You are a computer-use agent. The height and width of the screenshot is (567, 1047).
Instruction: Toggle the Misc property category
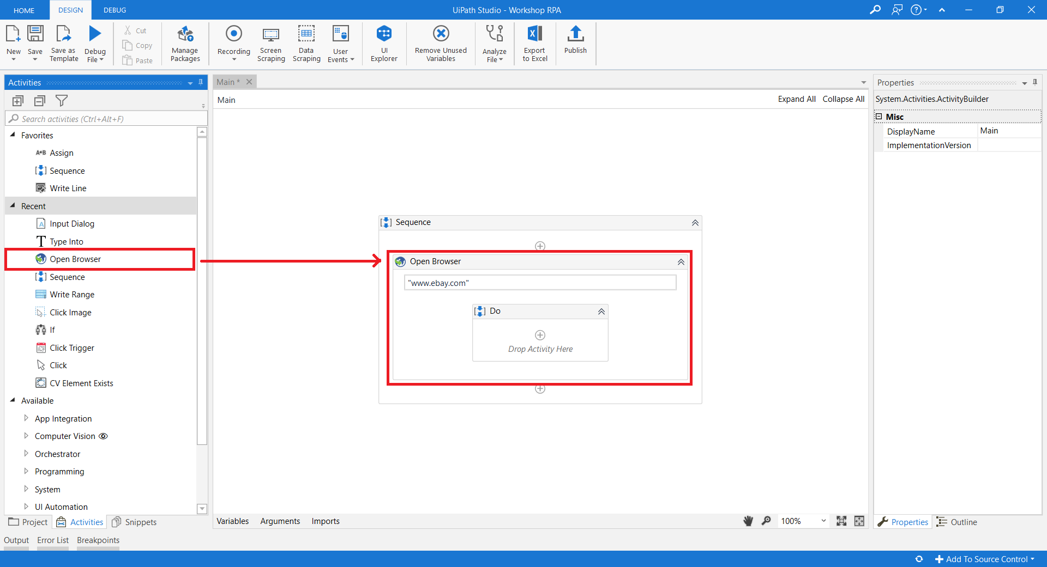click(x=878, y=117)
